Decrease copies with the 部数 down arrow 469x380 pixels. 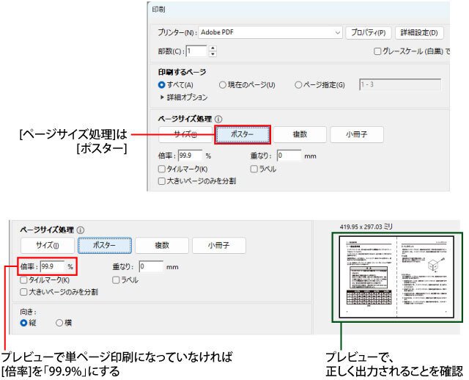tap(213, 54)
